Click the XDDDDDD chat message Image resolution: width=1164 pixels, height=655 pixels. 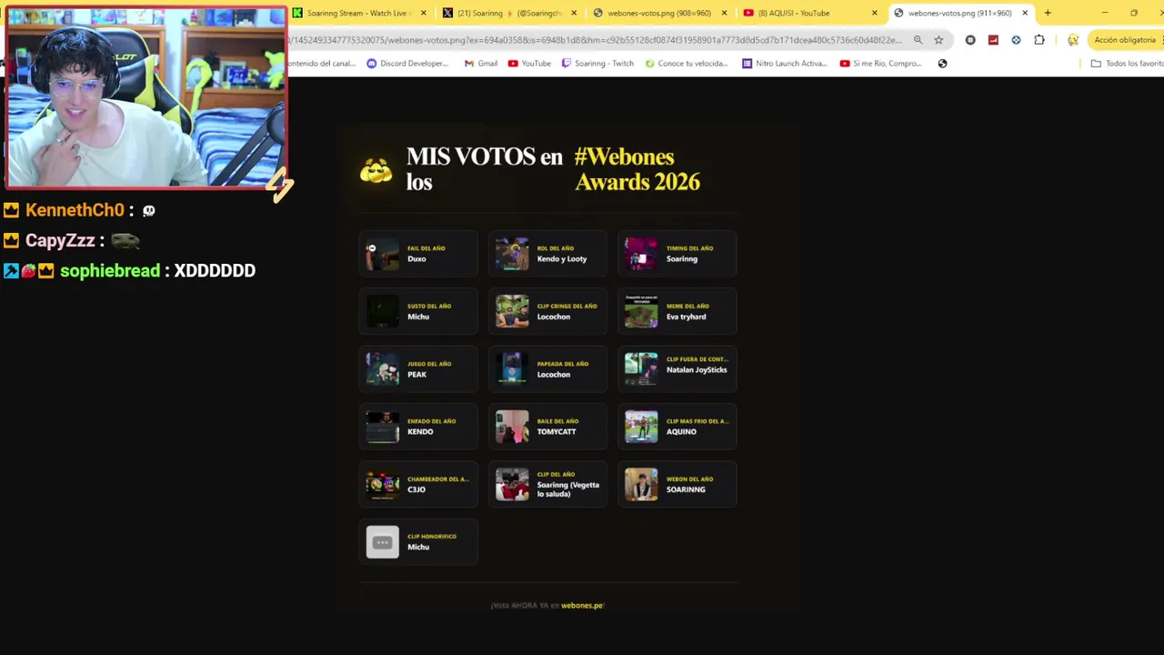[215, 271]
